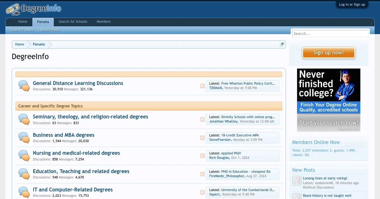
Task: Click Log in or Sign up link
Action: (x=352, y=5)
